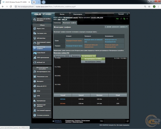Switch to Statistics (Статистика) tab
This screenshot has height=129, width=161.
(57, 23)
